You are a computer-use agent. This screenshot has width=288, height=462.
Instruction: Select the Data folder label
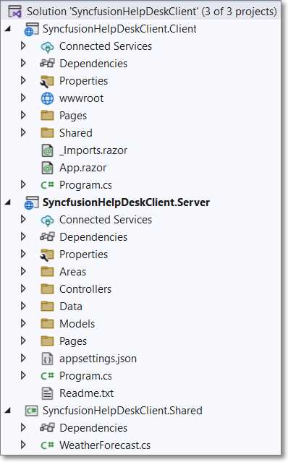(71, 307)
